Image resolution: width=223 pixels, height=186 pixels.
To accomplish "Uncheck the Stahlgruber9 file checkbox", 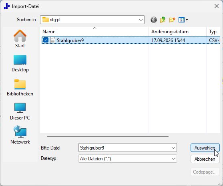I will (x=46, y=40).
